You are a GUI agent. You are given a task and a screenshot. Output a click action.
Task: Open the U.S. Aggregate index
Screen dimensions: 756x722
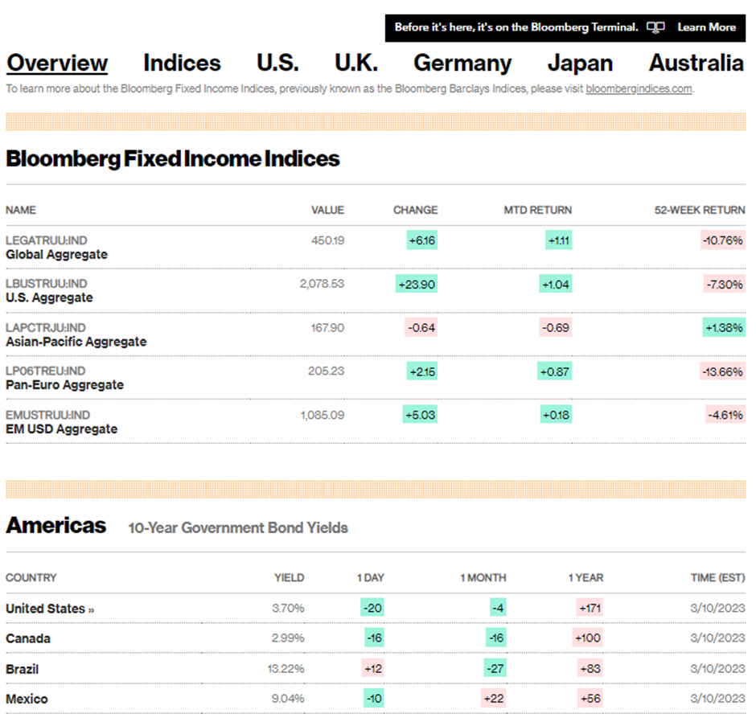(49, 297)
